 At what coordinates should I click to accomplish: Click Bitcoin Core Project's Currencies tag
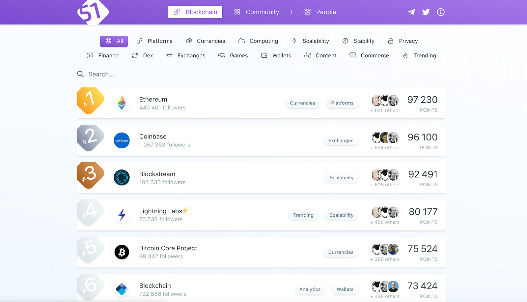341,252
